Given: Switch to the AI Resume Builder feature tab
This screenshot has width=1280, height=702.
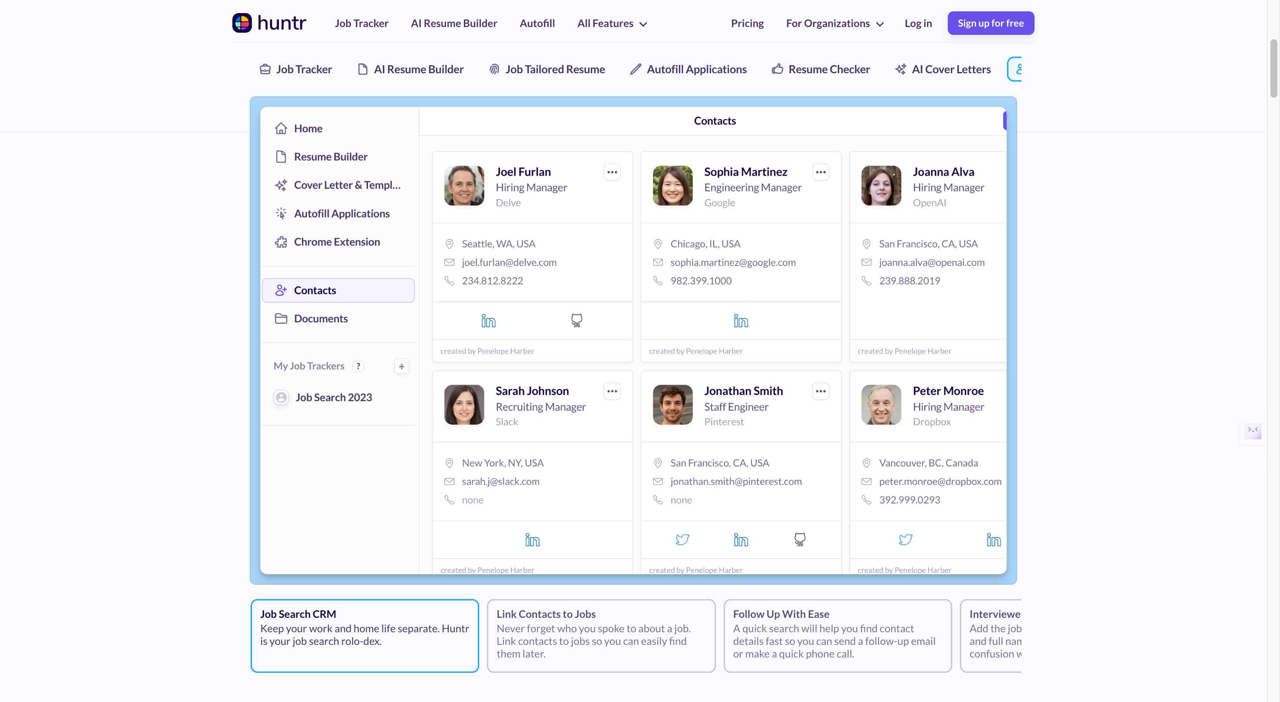Looking at the screenshot, I should [410, 69].
